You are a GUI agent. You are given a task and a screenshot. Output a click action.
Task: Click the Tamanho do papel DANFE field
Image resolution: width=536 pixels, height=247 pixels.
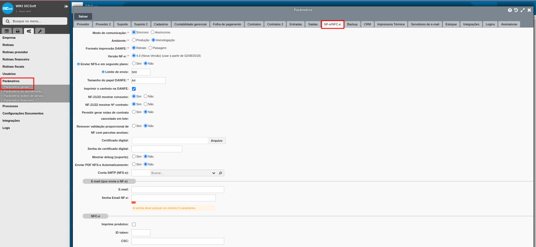click(149, 80)
